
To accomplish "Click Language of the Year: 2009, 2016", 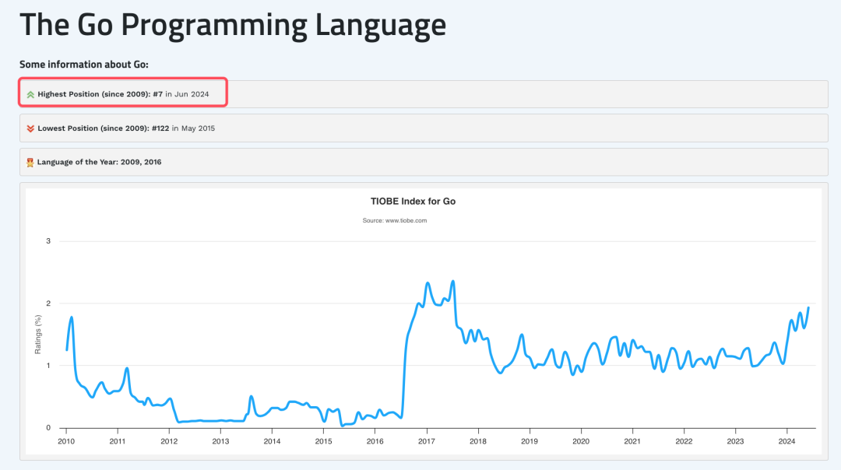I will (x=99, y=162).
